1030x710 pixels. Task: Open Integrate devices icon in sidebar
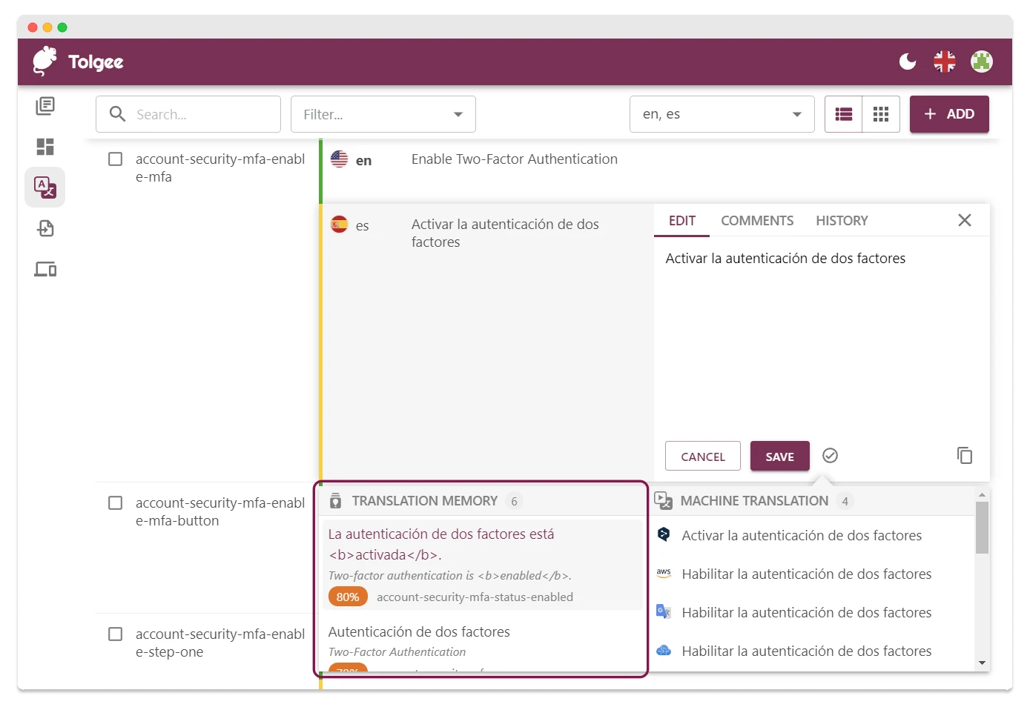(x=45, y=269)
